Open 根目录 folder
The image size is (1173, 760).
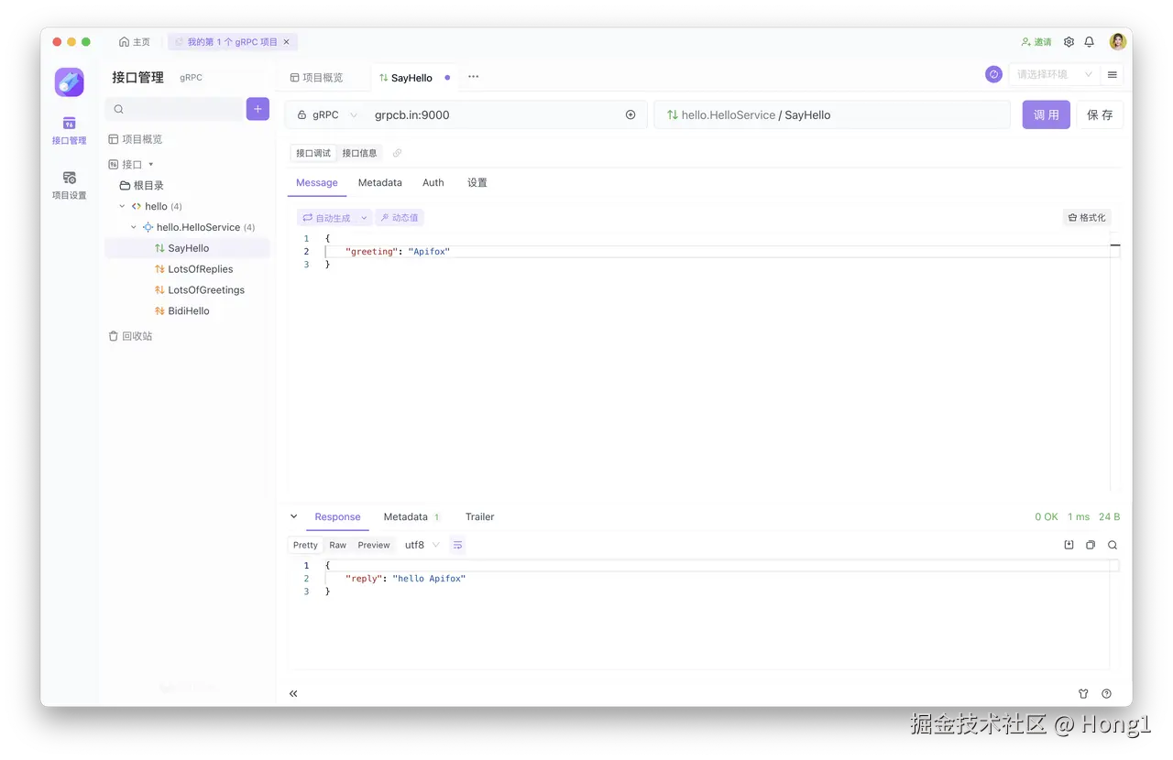coord(142,185)
